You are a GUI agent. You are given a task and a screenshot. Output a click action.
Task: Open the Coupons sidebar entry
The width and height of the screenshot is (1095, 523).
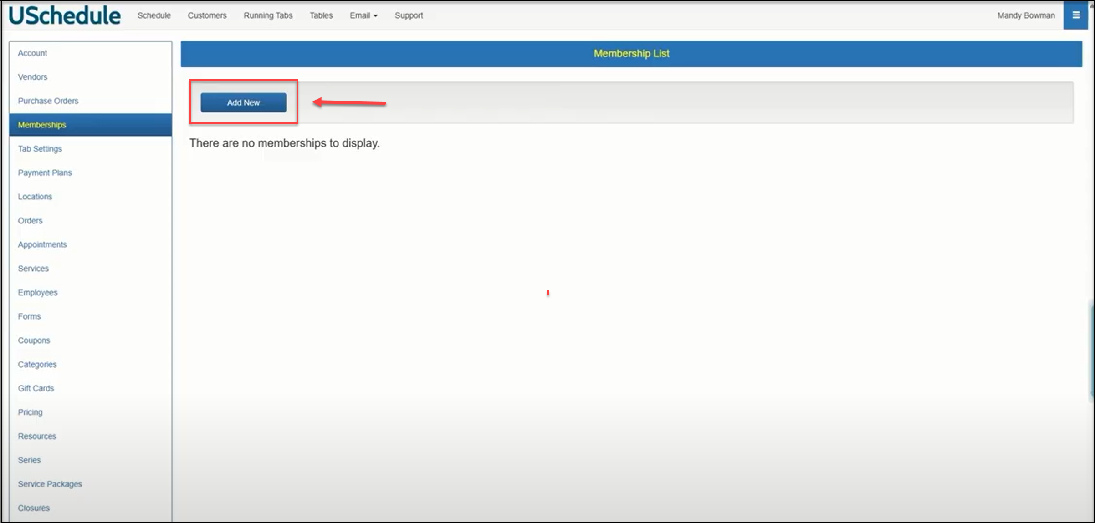point(34,340)
